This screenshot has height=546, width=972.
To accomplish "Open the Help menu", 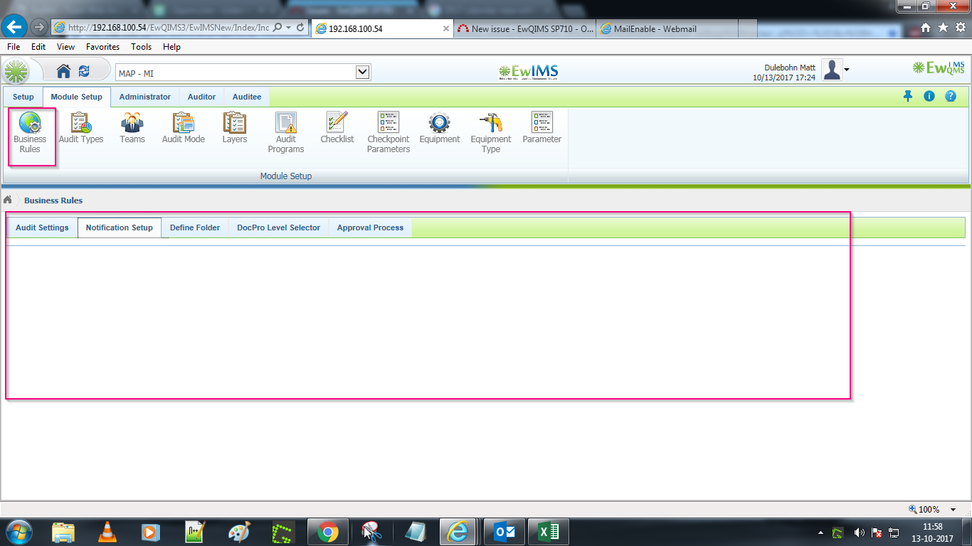I will 171,46.
